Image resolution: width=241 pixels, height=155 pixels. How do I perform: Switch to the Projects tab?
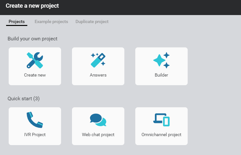17,22
